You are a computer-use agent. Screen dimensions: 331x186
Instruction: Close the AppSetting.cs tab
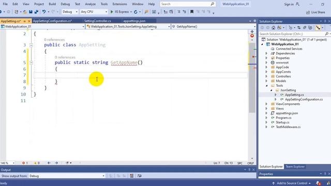(x=29, y=21)
